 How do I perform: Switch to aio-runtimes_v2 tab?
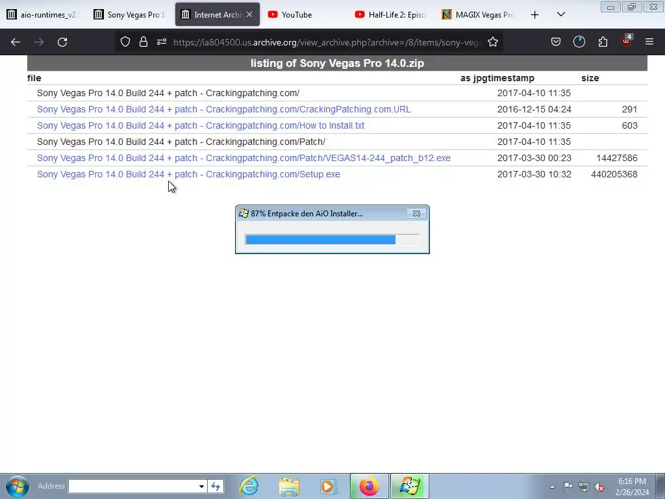(x=43, y=14)
